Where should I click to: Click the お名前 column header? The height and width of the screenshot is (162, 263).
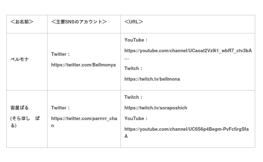coord(22,22)
